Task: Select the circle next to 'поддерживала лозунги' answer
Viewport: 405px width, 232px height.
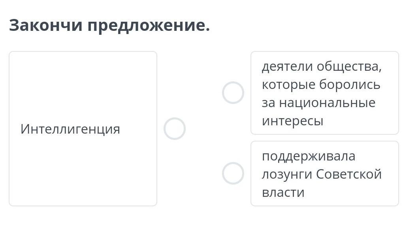Action: (233, 173)
